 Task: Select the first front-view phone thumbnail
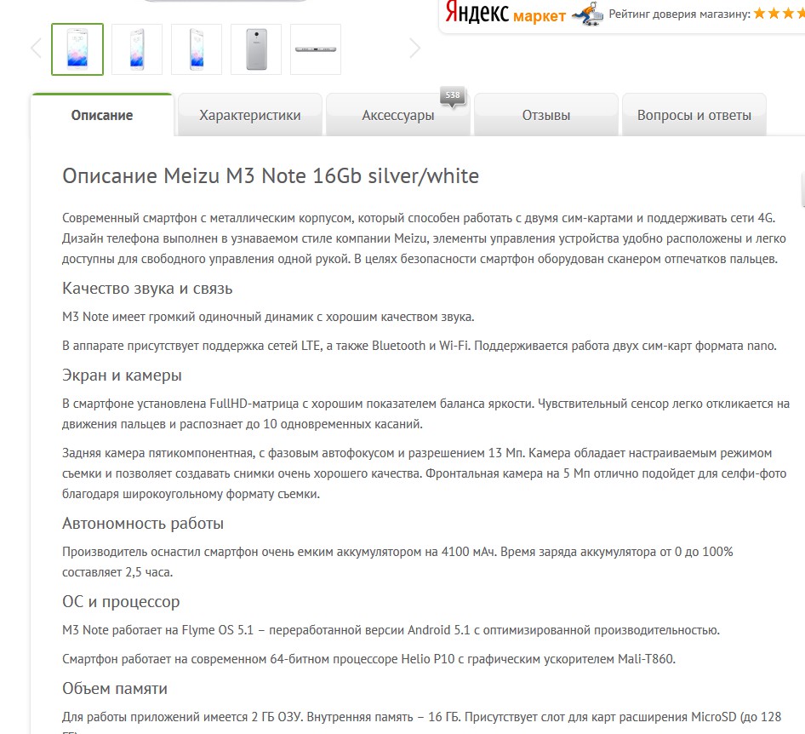77,49
